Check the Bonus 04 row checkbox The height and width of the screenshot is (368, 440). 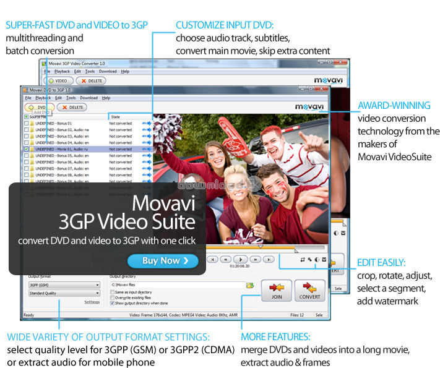click(27, 142)
